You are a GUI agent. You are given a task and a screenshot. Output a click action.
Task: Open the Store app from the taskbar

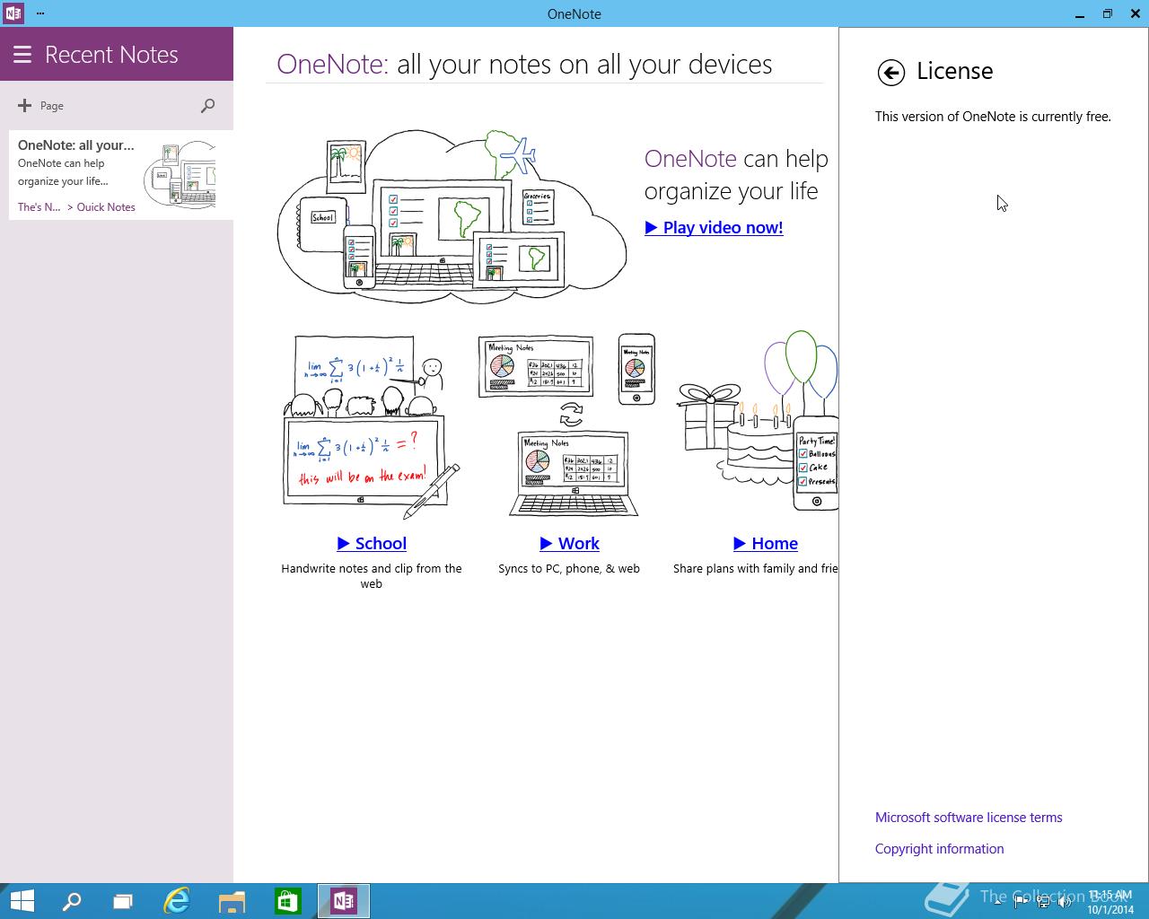(x=287, y=901)
